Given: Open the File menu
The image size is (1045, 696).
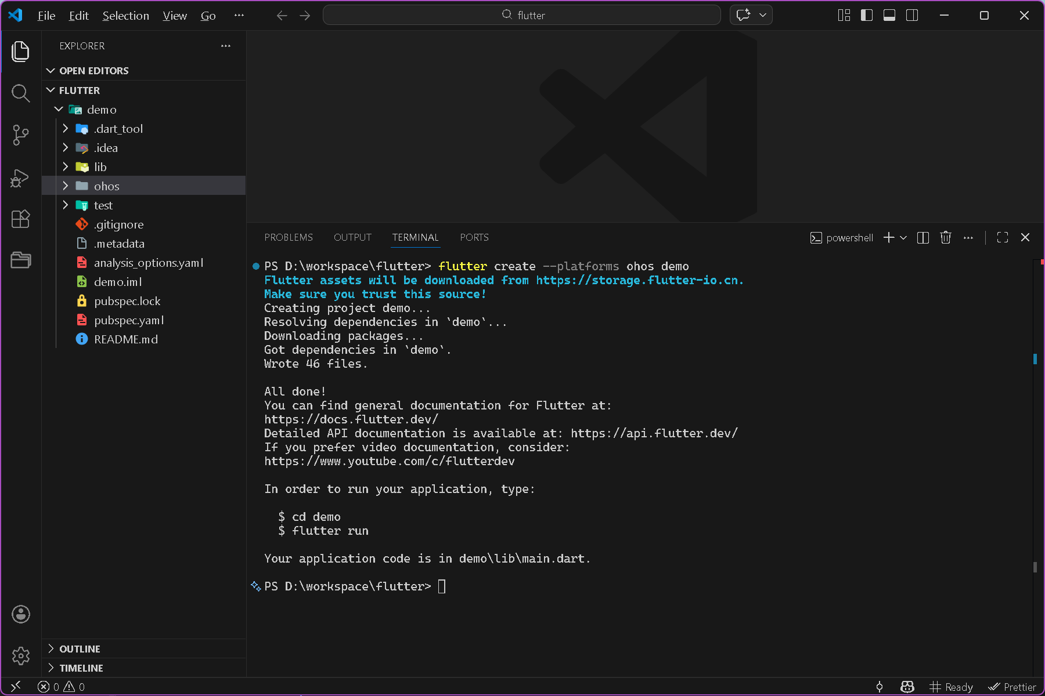Looking at the screenshot, I should (46, 16).
